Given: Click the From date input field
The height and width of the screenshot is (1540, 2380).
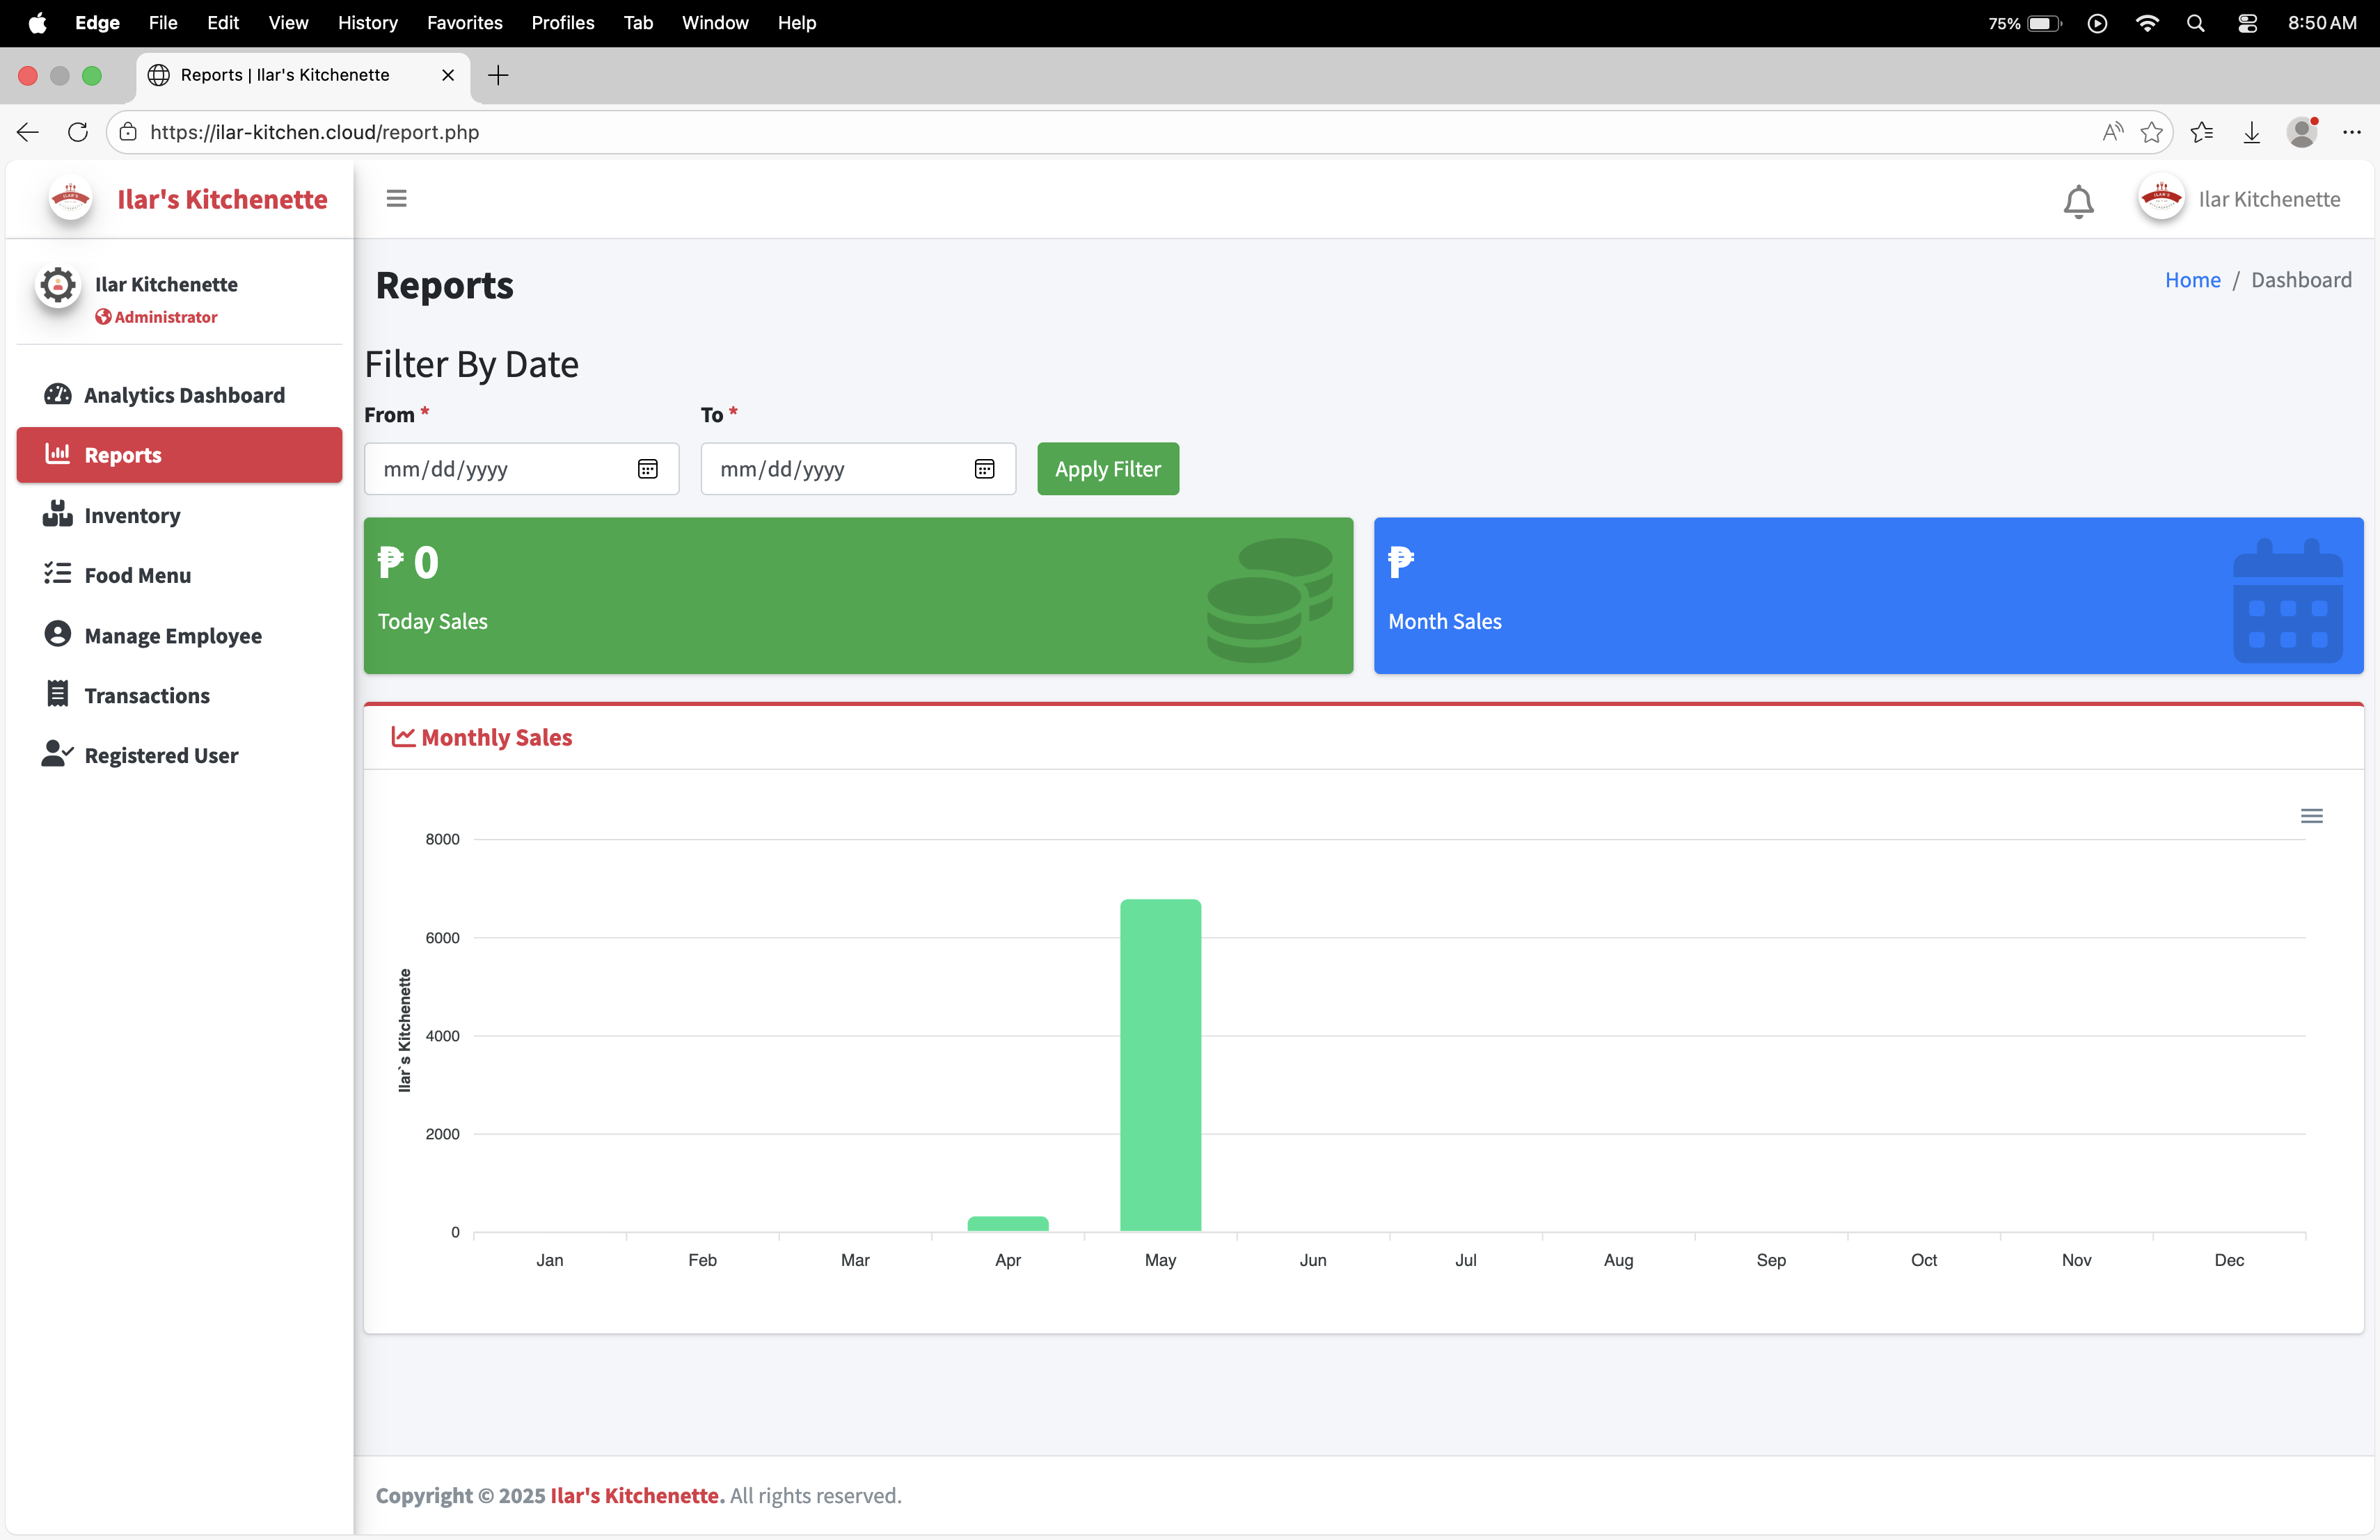Looking at the screenshot, I should point(500,469).
